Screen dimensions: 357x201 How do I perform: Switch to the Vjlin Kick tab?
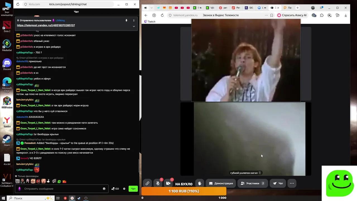(x=210, y=8)
